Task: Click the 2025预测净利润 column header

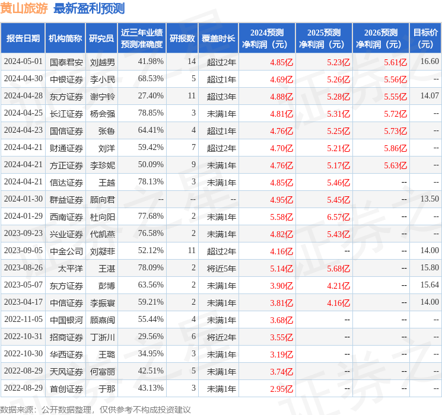Action: 324,39
